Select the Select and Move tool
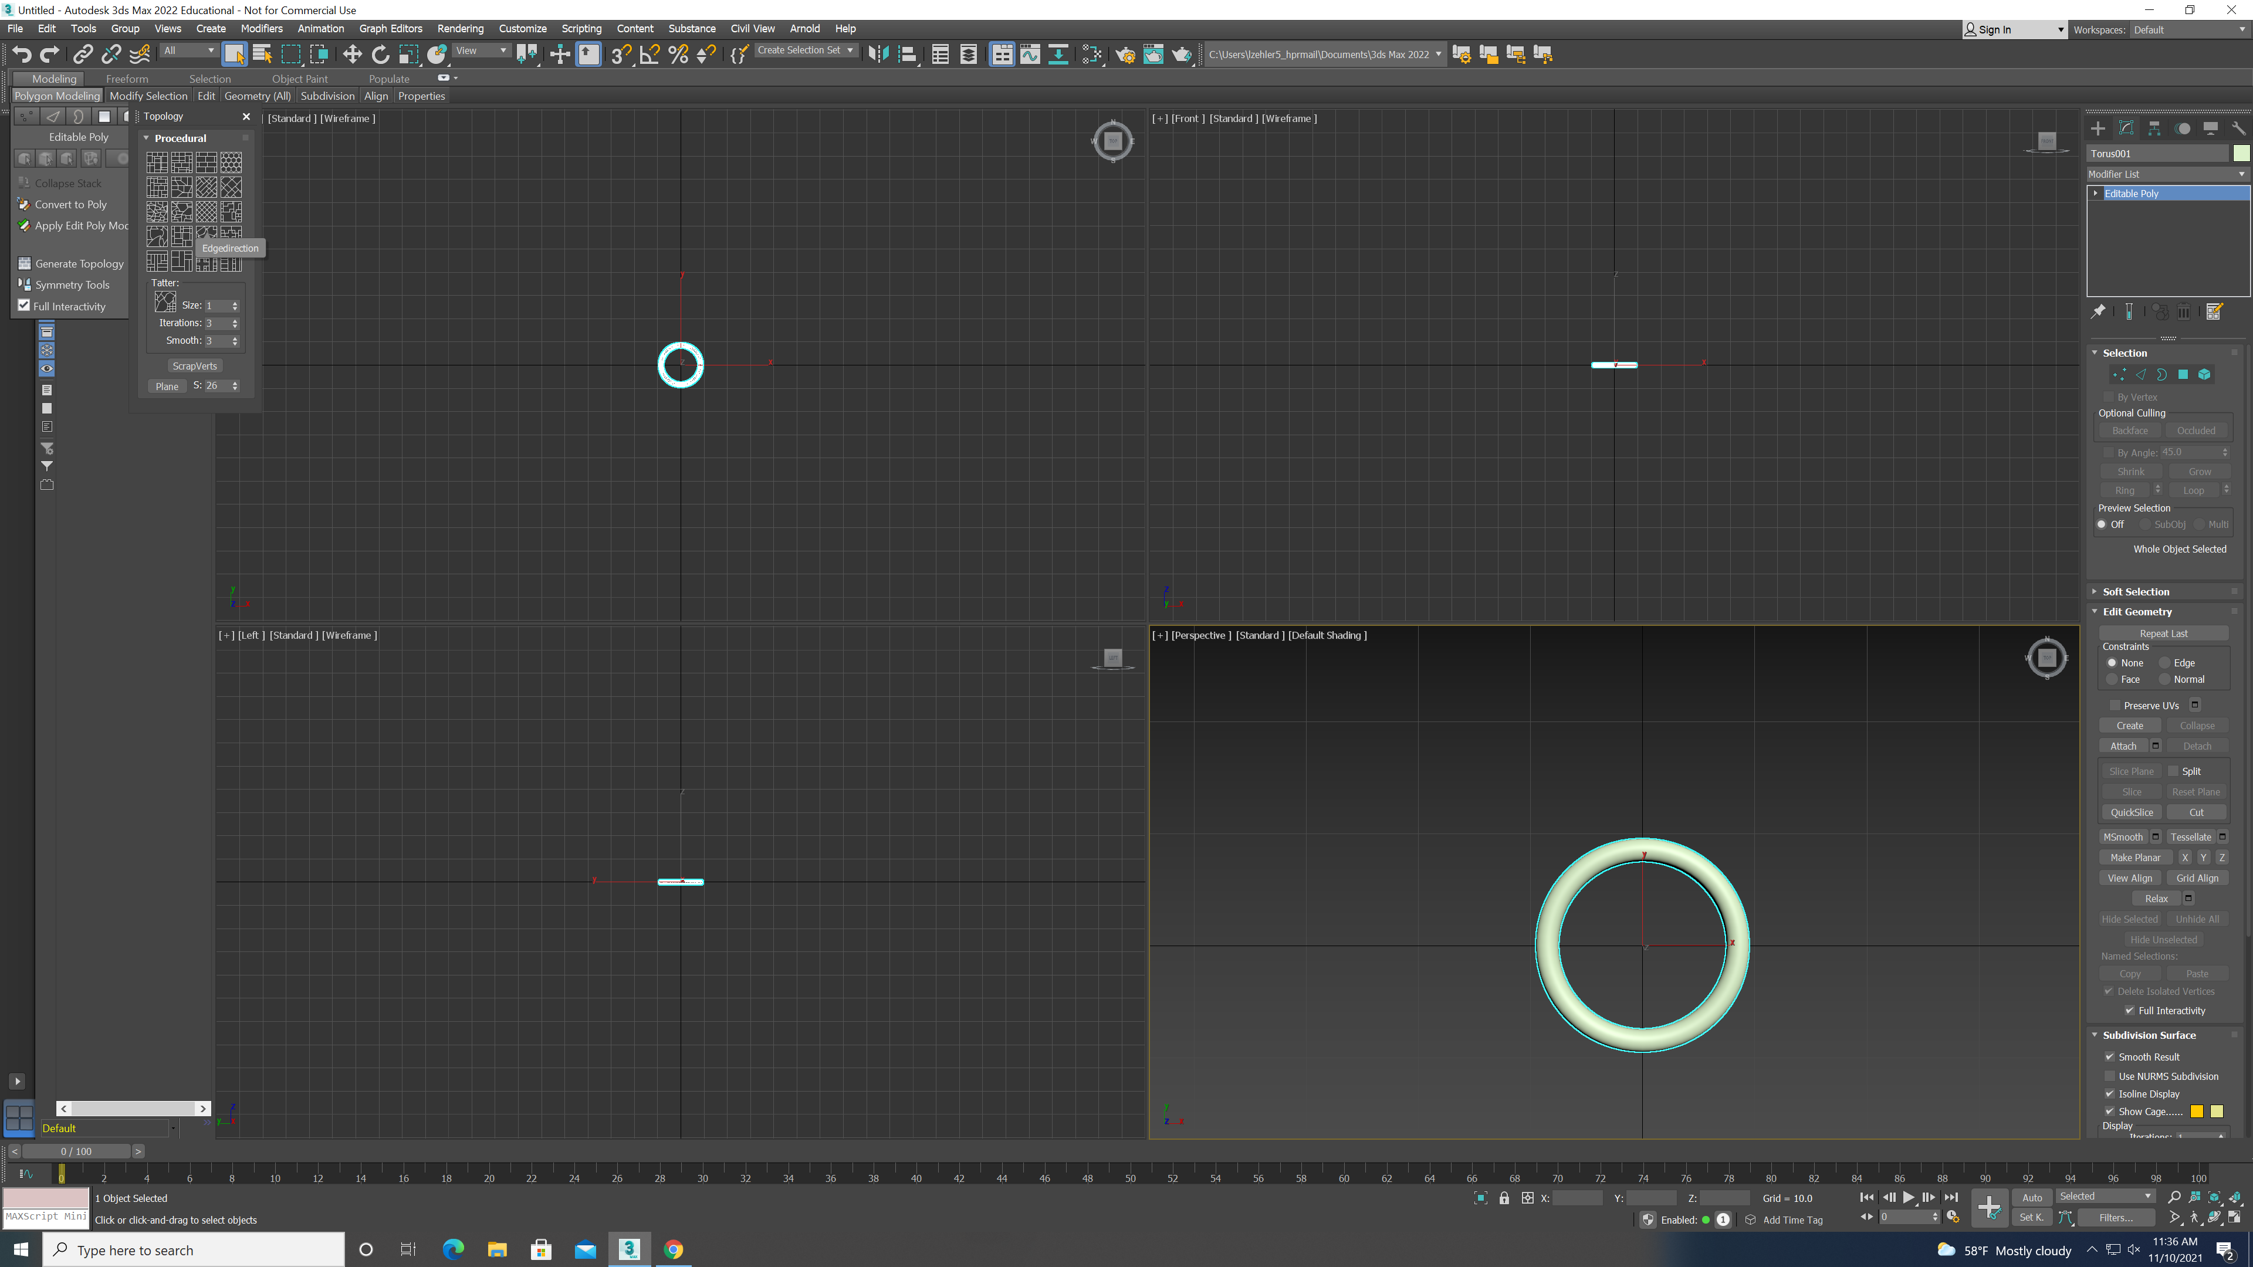This screenshot has width=2253, height=1267. pos(353,54)
